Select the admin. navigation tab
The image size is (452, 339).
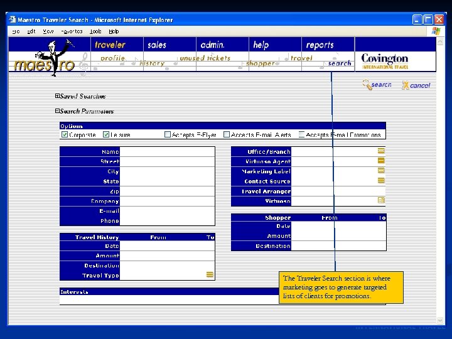(x=212, y=45)
